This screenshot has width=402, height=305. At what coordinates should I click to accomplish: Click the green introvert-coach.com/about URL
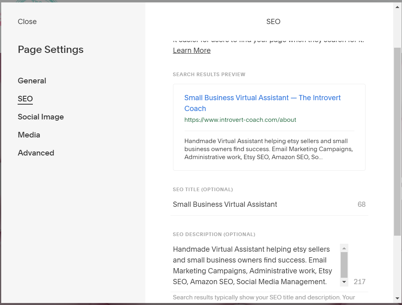(x=240, y=120)
